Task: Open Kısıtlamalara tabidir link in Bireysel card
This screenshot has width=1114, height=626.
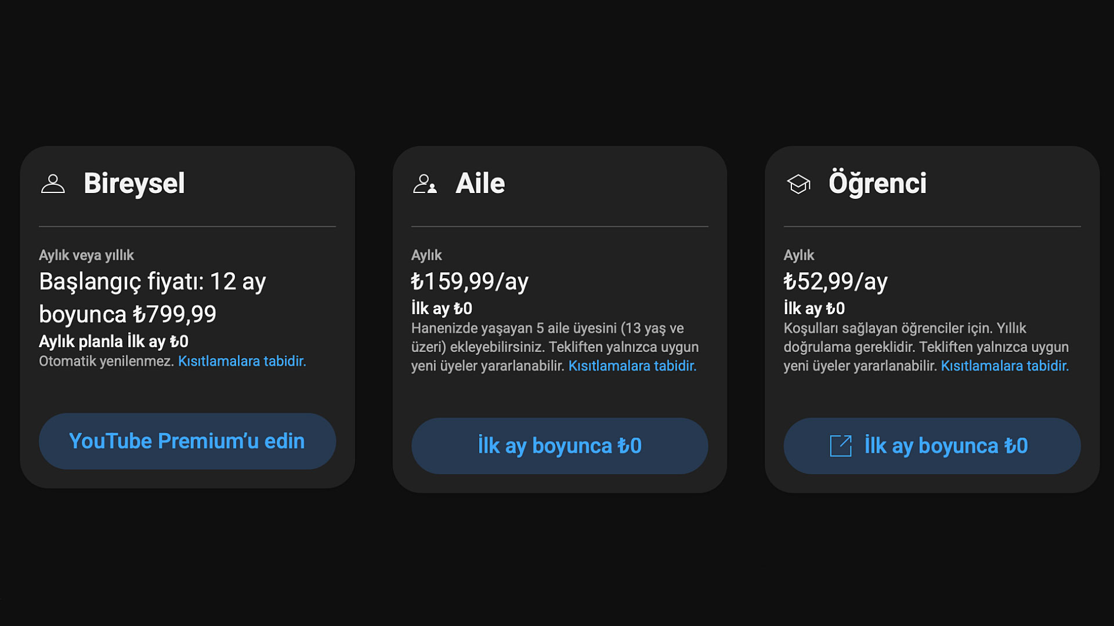Action: pos(242,361)
